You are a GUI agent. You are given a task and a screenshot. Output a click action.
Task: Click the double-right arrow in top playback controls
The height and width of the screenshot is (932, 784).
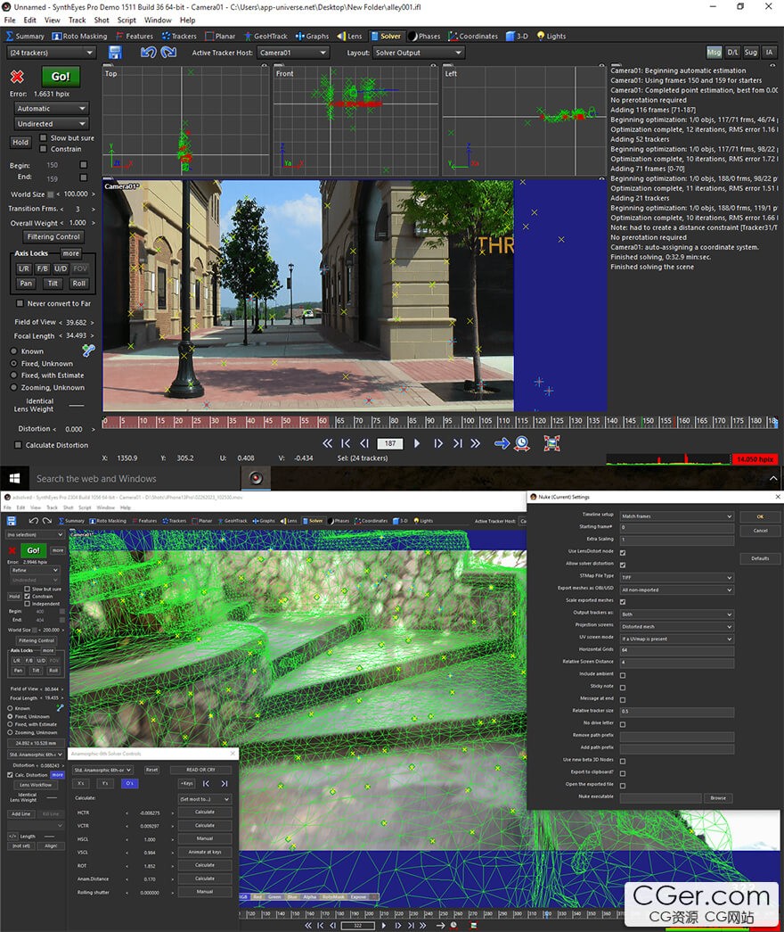pyautogui.click(x=475, y=443)
